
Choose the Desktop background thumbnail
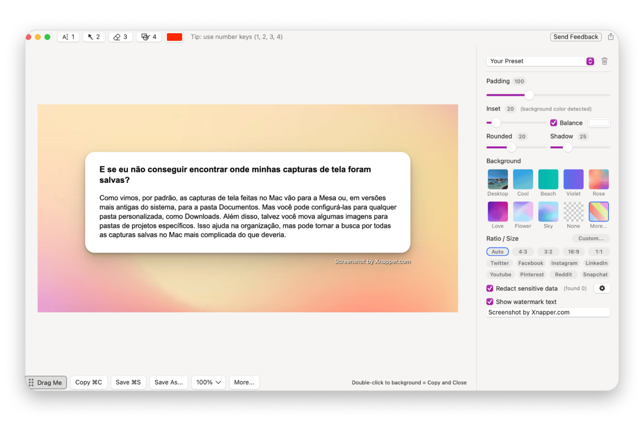(x=497, y=179)
